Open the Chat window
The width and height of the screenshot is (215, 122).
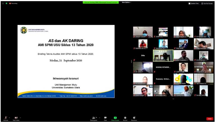(105, 118)
